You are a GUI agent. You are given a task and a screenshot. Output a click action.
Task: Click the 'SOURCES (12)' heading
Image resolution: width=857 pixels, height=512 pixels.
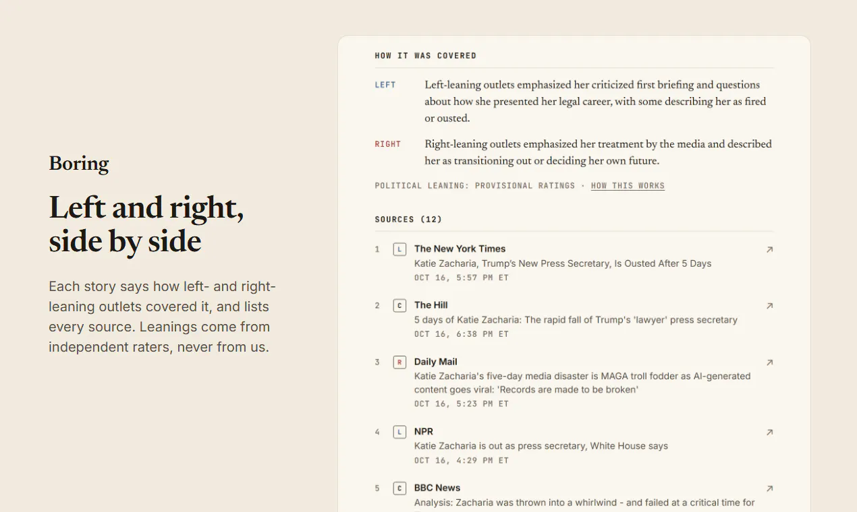point(408,220)
